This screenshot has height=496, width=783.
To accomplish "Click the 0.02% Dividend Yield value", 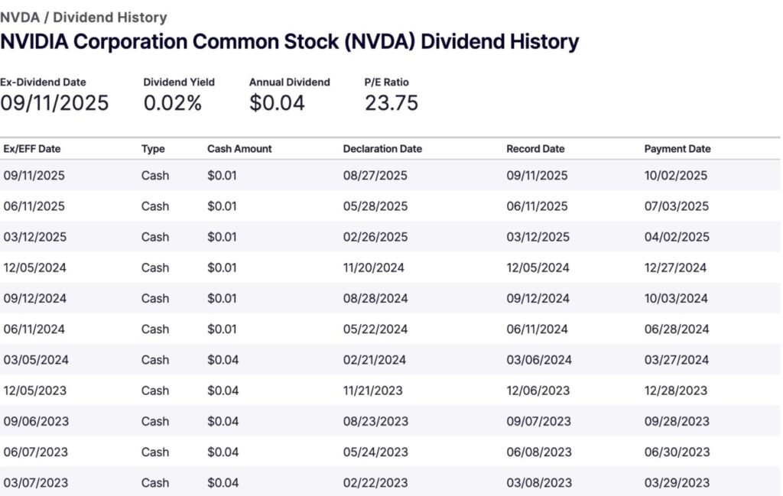I will pos(173,102).
